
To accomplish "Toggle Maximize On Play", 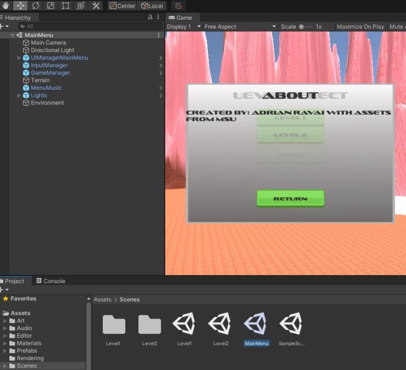I will coord(361,26).
